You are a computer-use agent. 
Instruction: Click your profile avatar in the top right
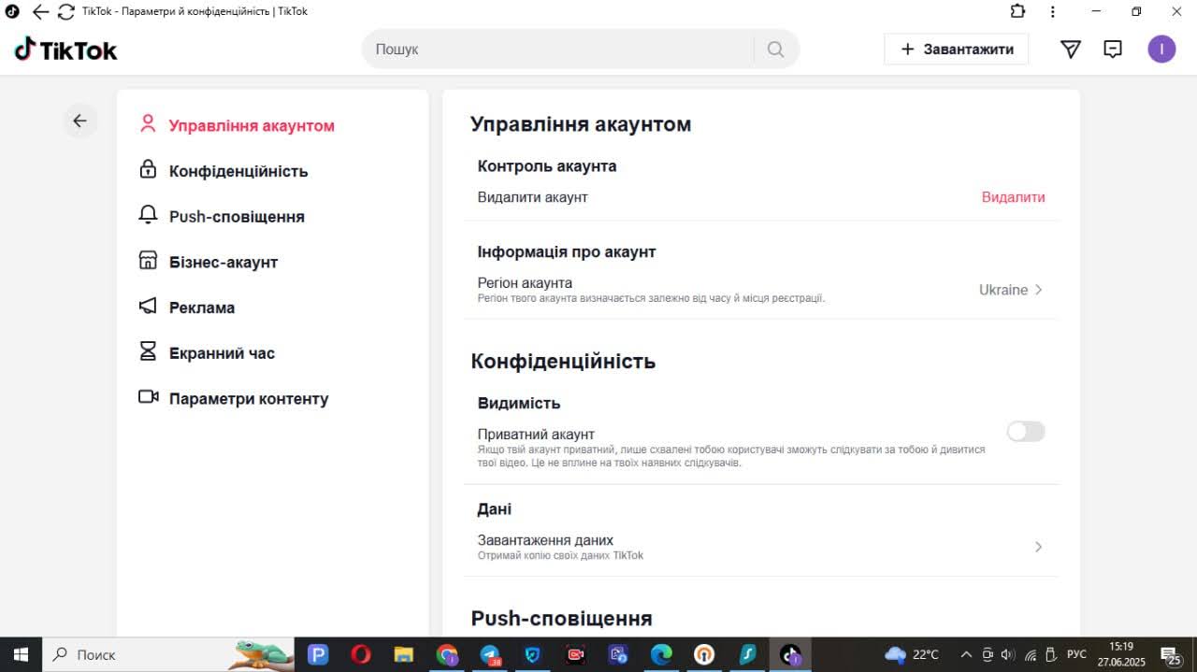(x=1161, y=49)
